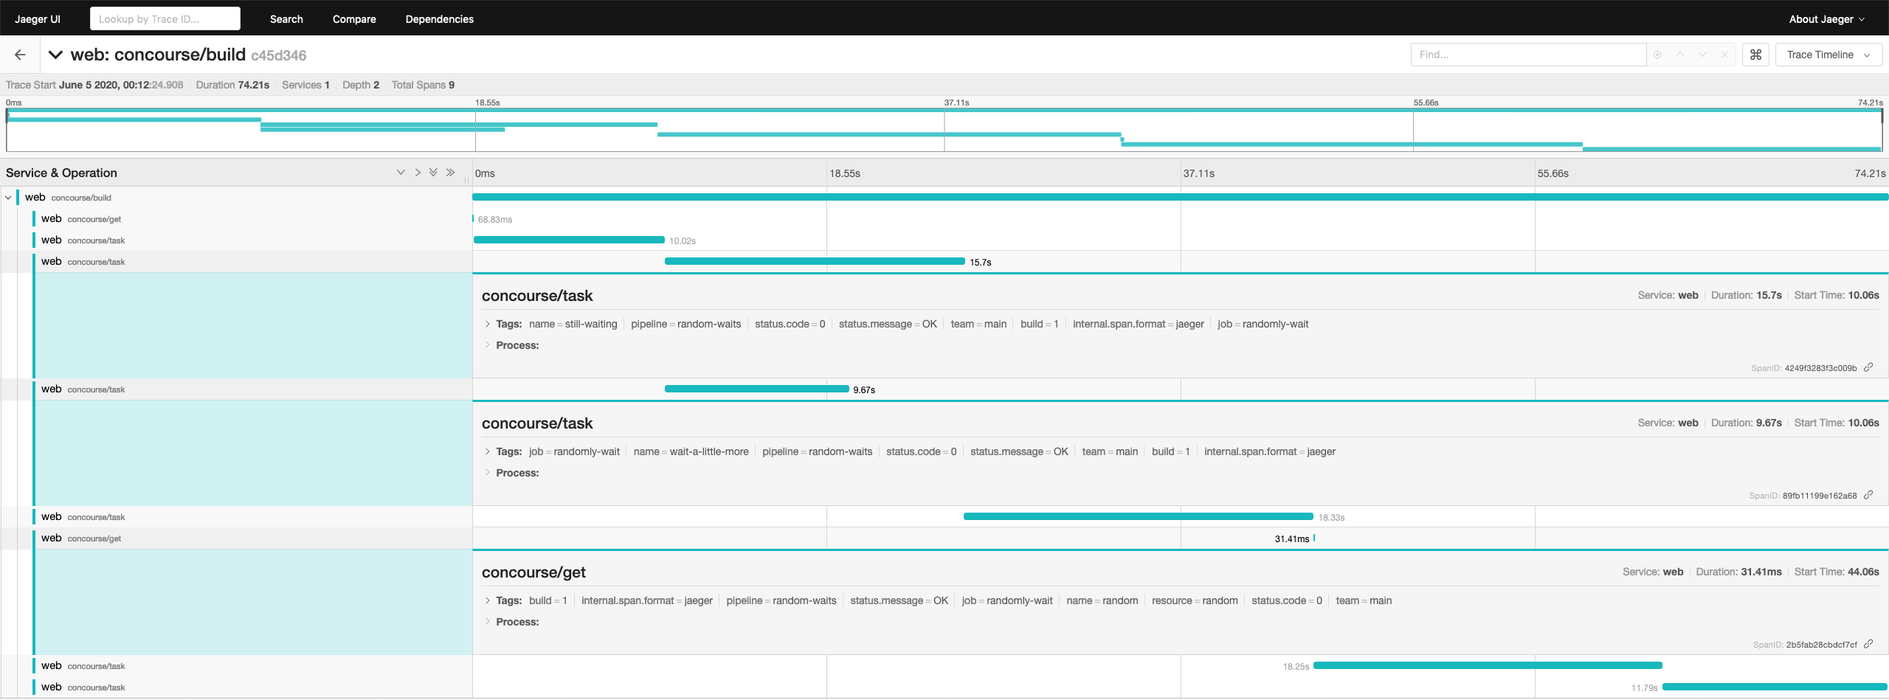
Task: Click the 15.7s span bar in timeline
Action: click(x=815, y=261)
